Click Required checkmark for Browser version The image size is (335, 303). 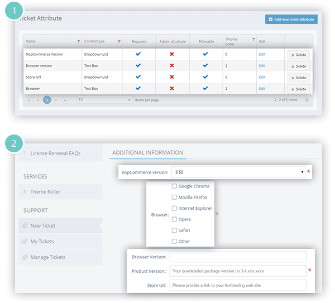coord(138,65)
